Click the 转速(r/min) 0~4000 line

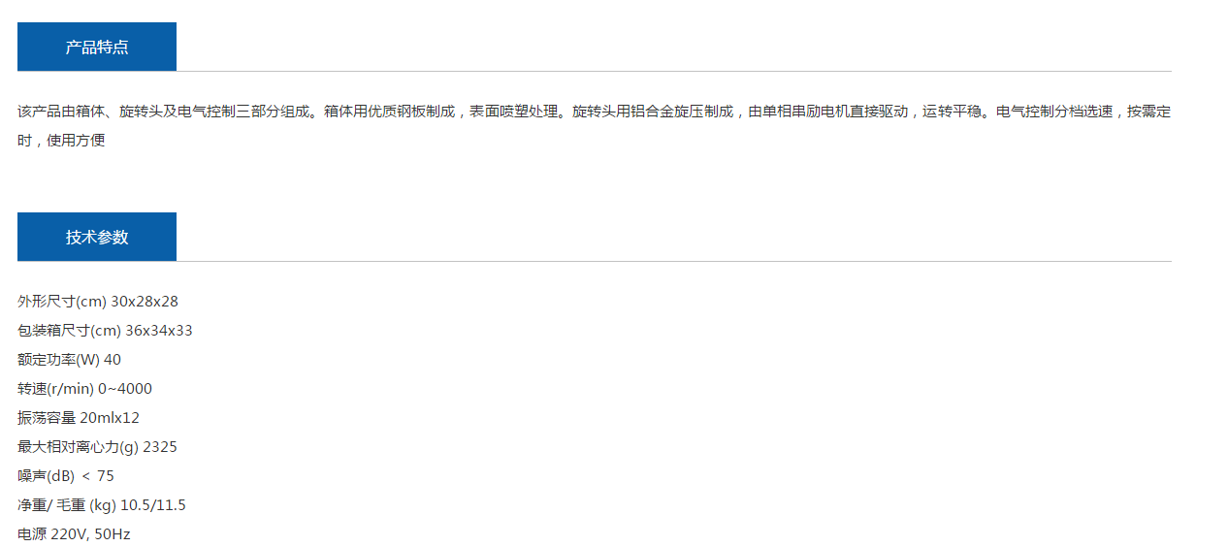(84, 389)
